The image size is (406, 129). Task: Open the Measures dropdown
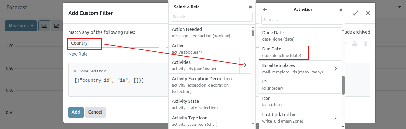21,26
